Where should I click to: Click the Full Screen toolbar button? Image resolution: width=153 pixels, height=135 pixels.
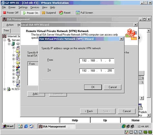point(84,13)
